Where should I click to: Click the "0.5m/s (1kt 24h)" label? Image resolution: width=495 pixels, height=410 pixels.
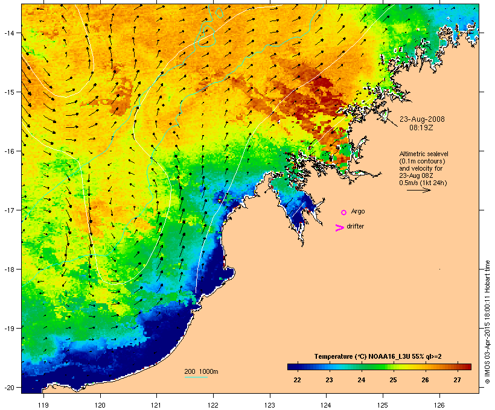pyautogui.click(x=423, y=183)
